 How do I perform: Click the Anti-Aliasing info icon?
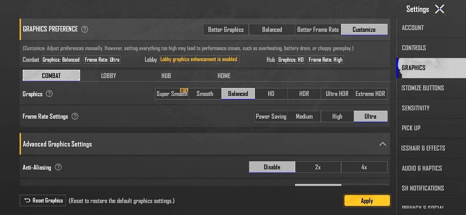click(58, 167)
